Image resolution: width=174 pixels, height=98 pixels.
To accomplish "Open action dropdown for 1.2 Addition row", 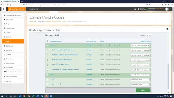I will [141, 55].
